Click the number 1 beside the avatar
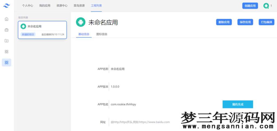This screenshot has height=131, width=277. [271, 6]
